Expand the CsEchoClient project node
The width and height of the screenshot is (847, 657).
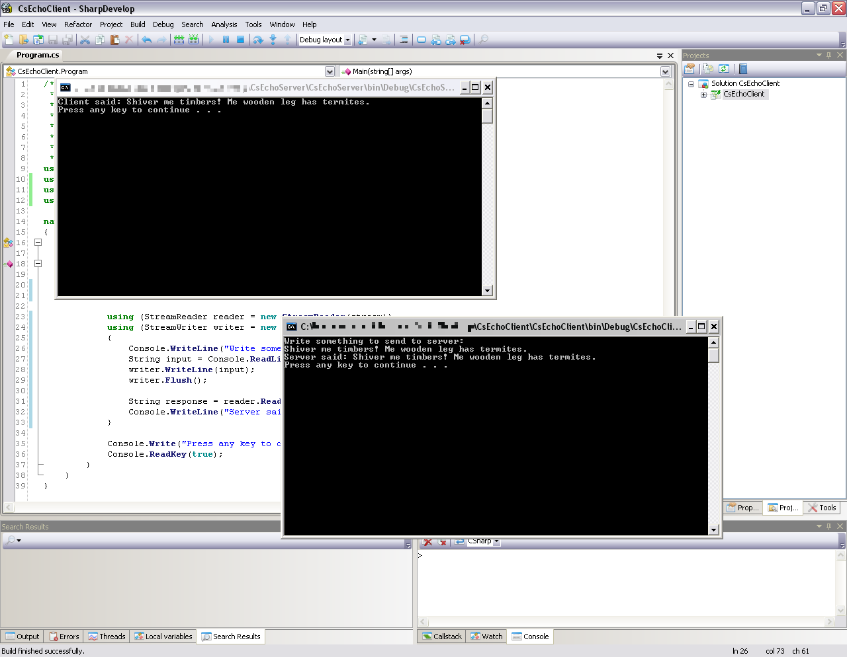click(704, 94)
